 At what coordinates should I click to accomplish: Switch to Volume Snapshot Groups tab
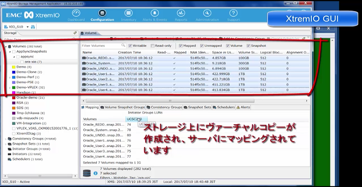click(123, 107)
